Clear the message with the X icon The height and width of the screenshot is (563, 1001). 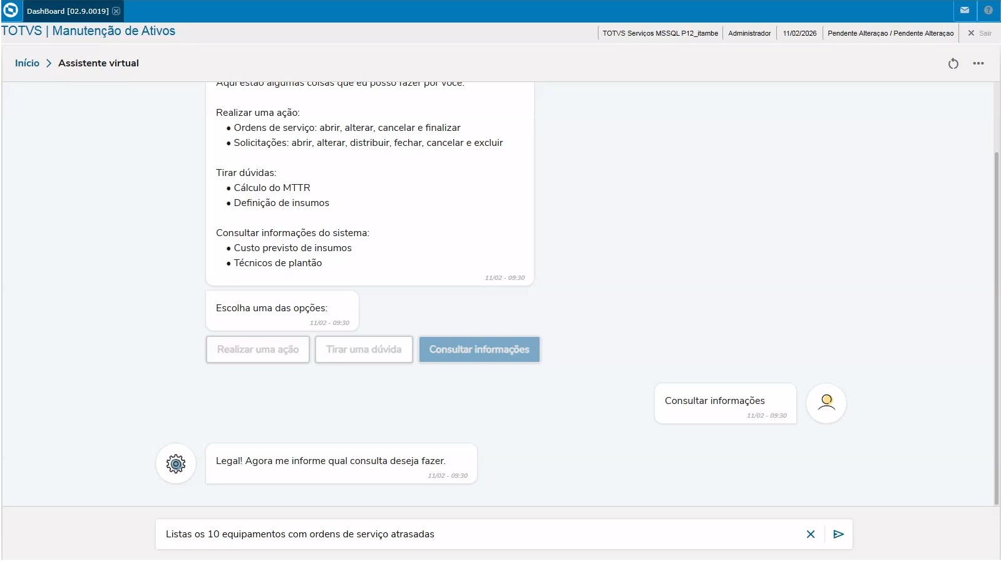(x=811, y=534)
